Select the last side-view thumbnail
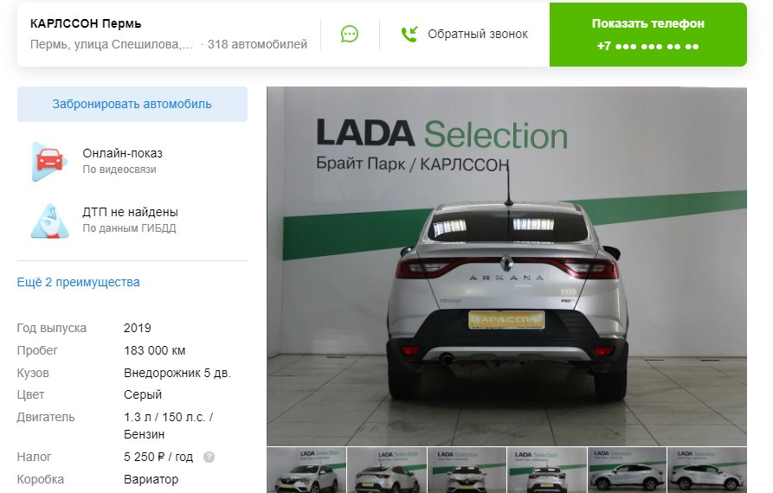Image resolution: width=773 pixels, height=493 pixels. tap(707, 470)
